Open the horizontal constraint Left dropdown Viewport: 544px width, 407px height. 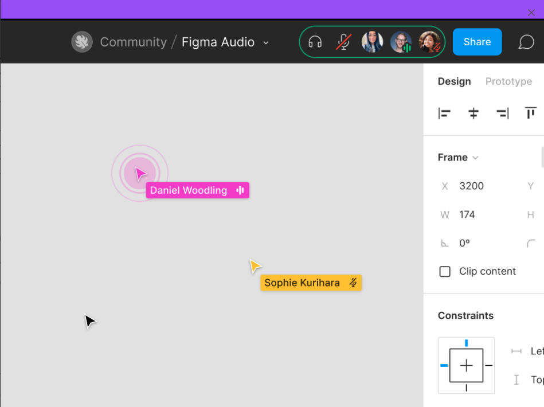click(537, 351)
